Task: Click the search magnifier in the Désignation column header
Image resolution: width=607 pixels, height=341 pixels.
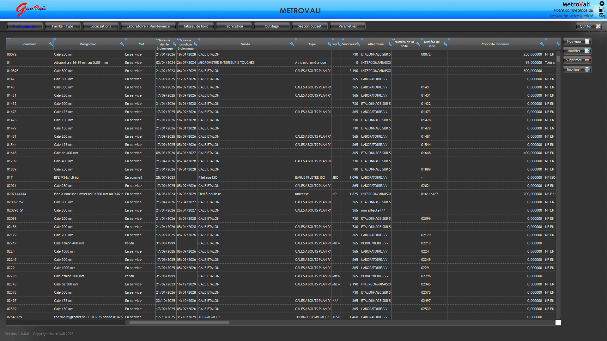Action: tap(122, 44)
